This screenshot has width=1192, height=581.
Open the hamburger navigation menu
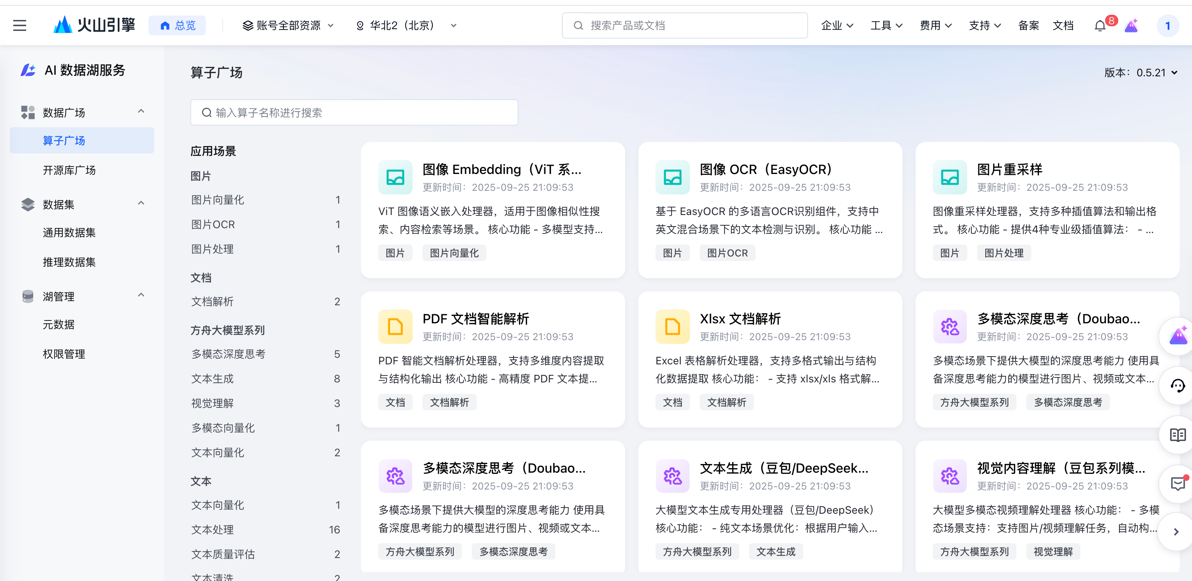point(19,25)
